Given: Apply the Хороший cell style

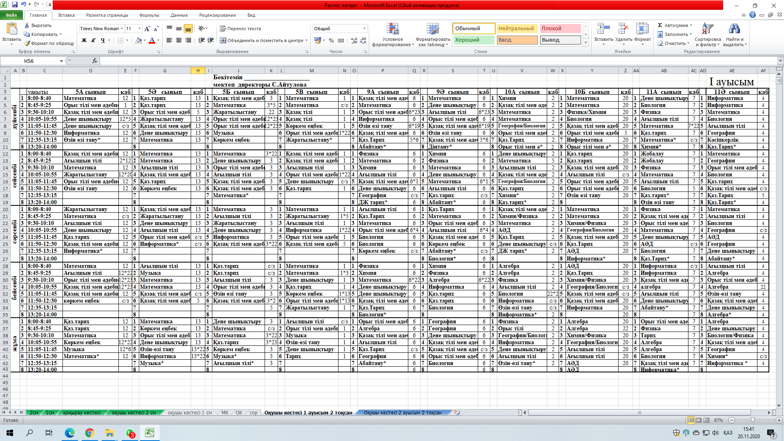Looking at the screenshot, I should click(x=473, y=40).
